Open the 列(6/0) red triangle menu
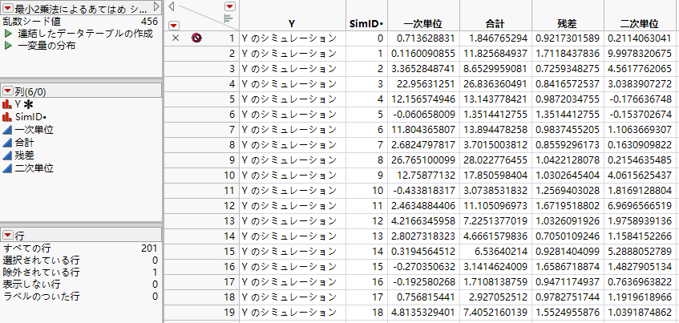679x323 pixels. 8,91
